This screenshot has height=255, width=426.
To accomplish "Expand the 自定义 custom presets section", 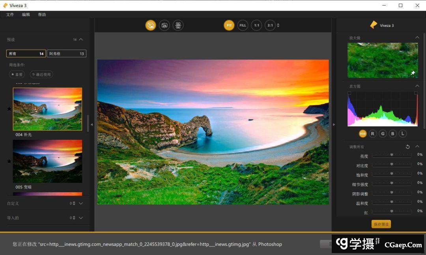I will pos(81,203).
